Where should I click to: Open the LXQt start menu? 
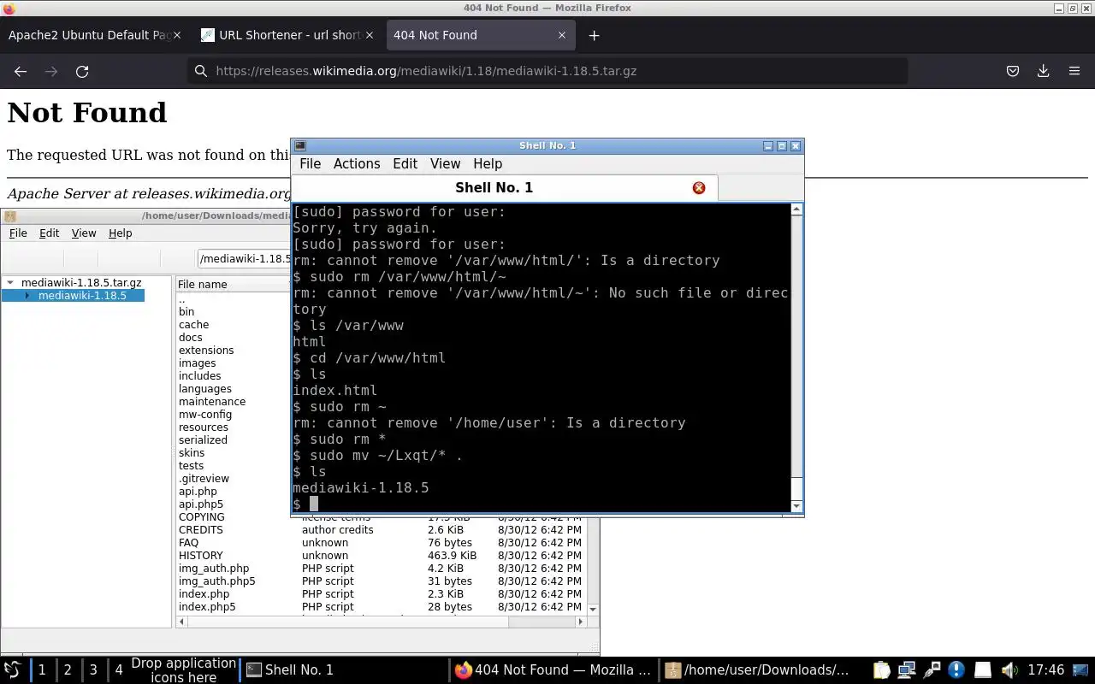tap(13, 669)
